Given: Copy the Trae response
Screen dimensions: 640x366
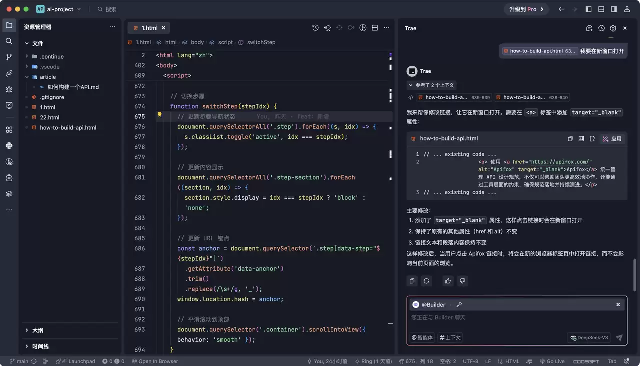Looking at the screenshot, I should [x=412, y=281].
